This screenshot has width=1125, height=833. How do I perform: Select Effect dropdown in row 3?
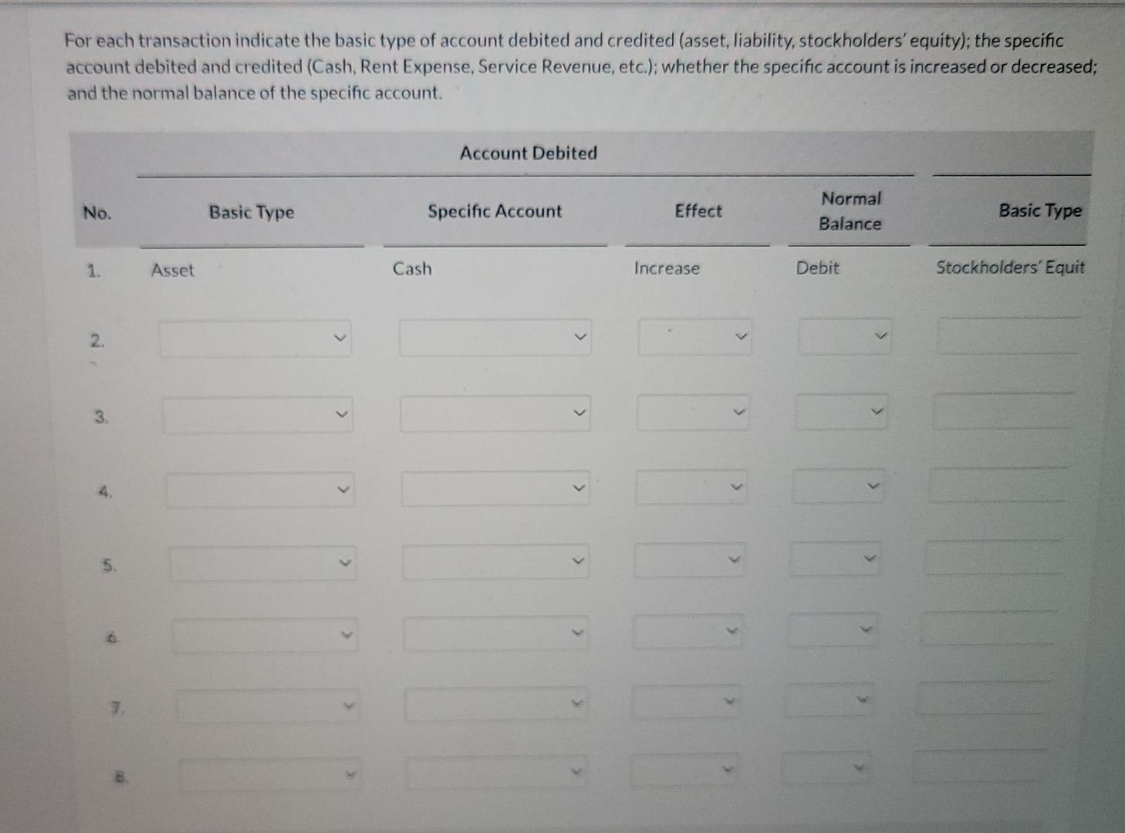point(693,413)
